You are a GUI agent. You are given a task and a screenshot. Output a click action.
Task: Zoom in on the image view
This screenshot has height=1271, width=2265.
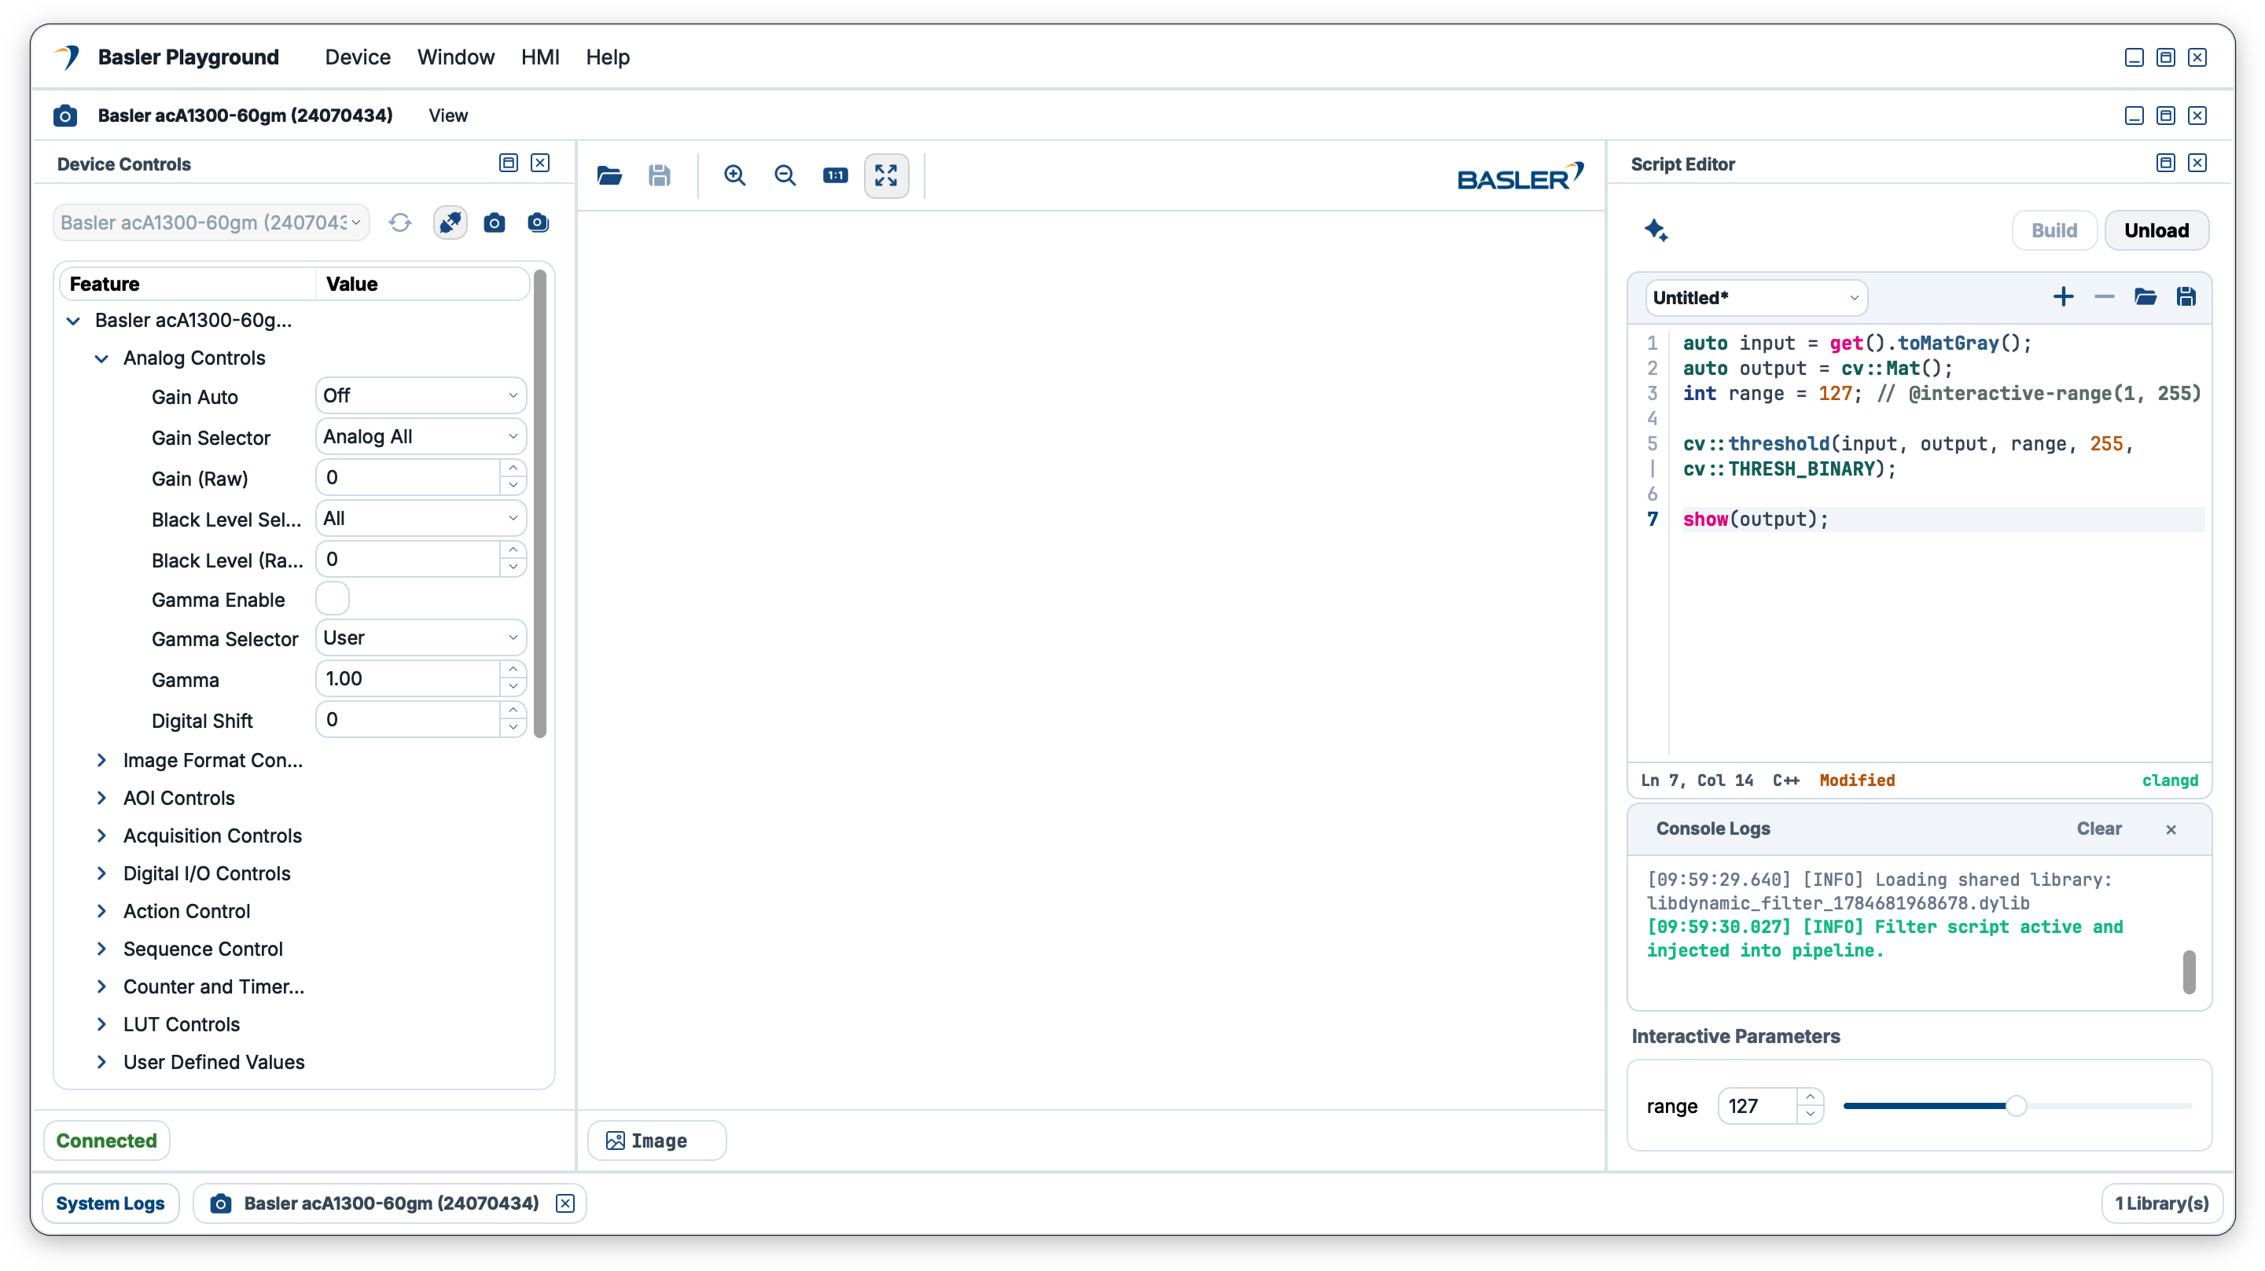coord(735,176)
